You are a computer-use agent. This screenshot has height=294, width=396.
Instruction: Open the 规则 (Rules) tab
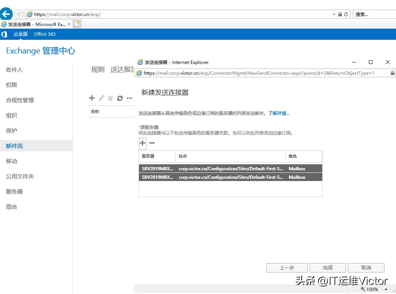(x=98, y=70)
